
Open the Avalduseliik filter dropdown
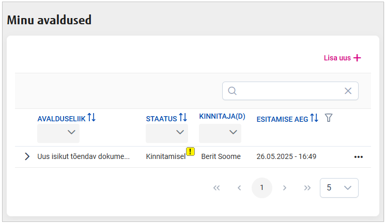pyautogui.click(x=58, y=133)
